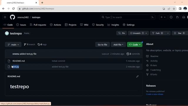Viewport: 188px width, 106px height.
Task: Click the search field in GitHub header
Action: pyautogui.click(x=128, y=17)
